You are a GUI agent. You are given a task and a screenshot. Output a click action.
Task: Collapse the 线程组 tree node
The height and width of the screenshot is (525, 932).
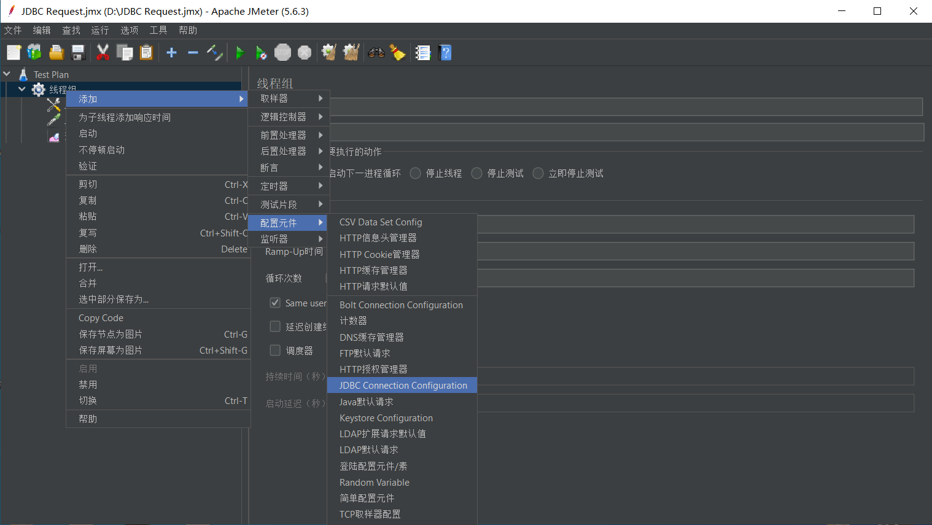coord(22,90)
